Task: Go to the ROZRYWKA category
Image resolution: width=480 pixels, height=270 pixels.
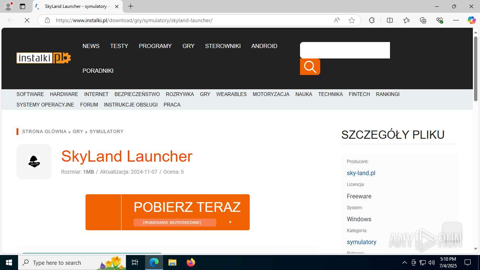Action: tap(180, 94)
